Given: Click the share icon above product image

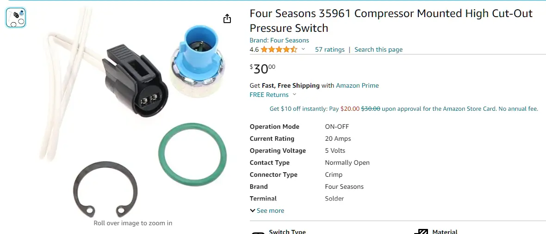Looking at the screenshot, I should click(x=227, y=18).
